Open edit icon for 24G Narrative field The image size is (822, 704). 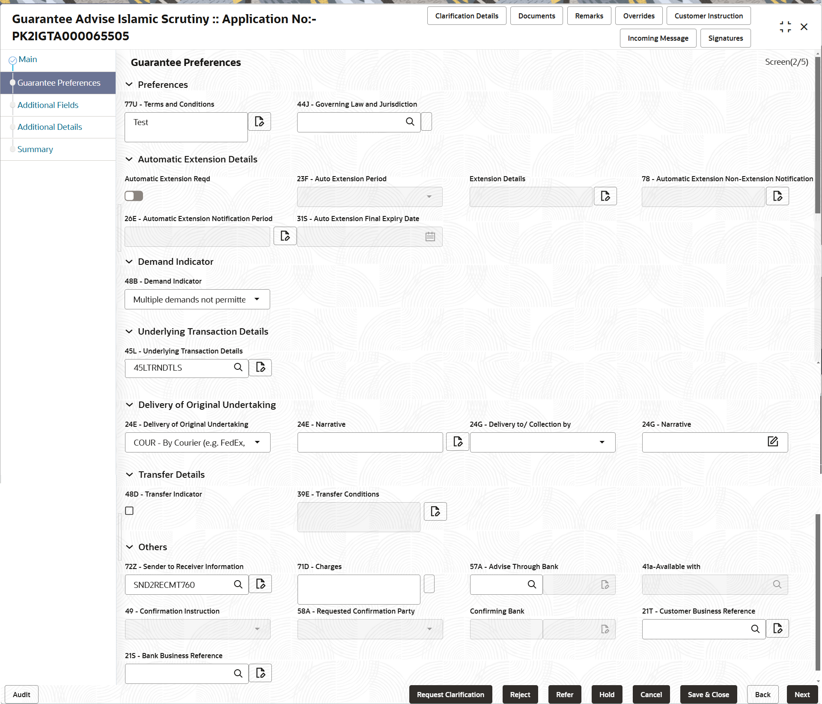[773, 441]
